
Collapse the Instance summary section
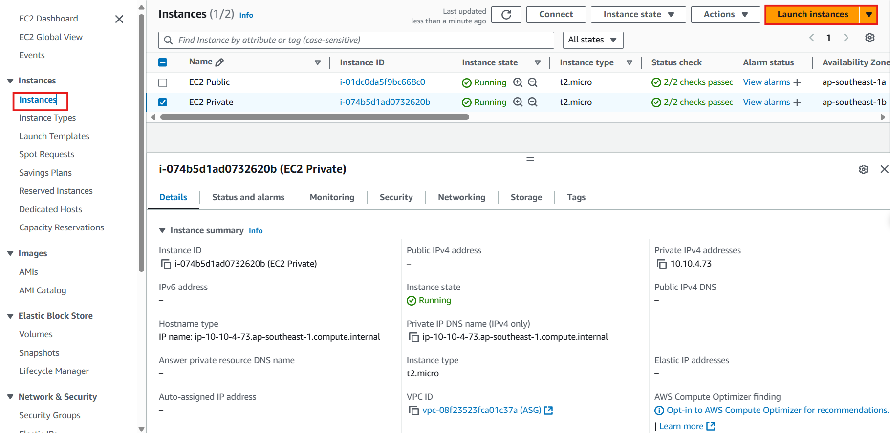point(162,230)
